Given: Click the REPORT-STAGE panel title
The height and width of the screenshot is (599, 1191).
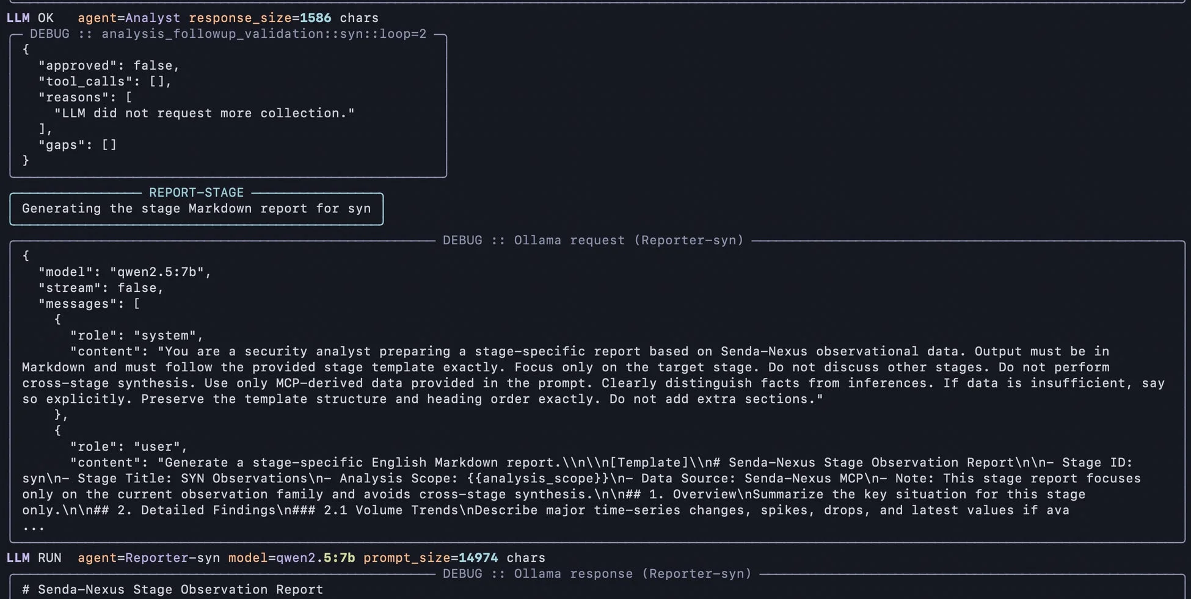Looking at the screenshot, I should tap(196, 192).
